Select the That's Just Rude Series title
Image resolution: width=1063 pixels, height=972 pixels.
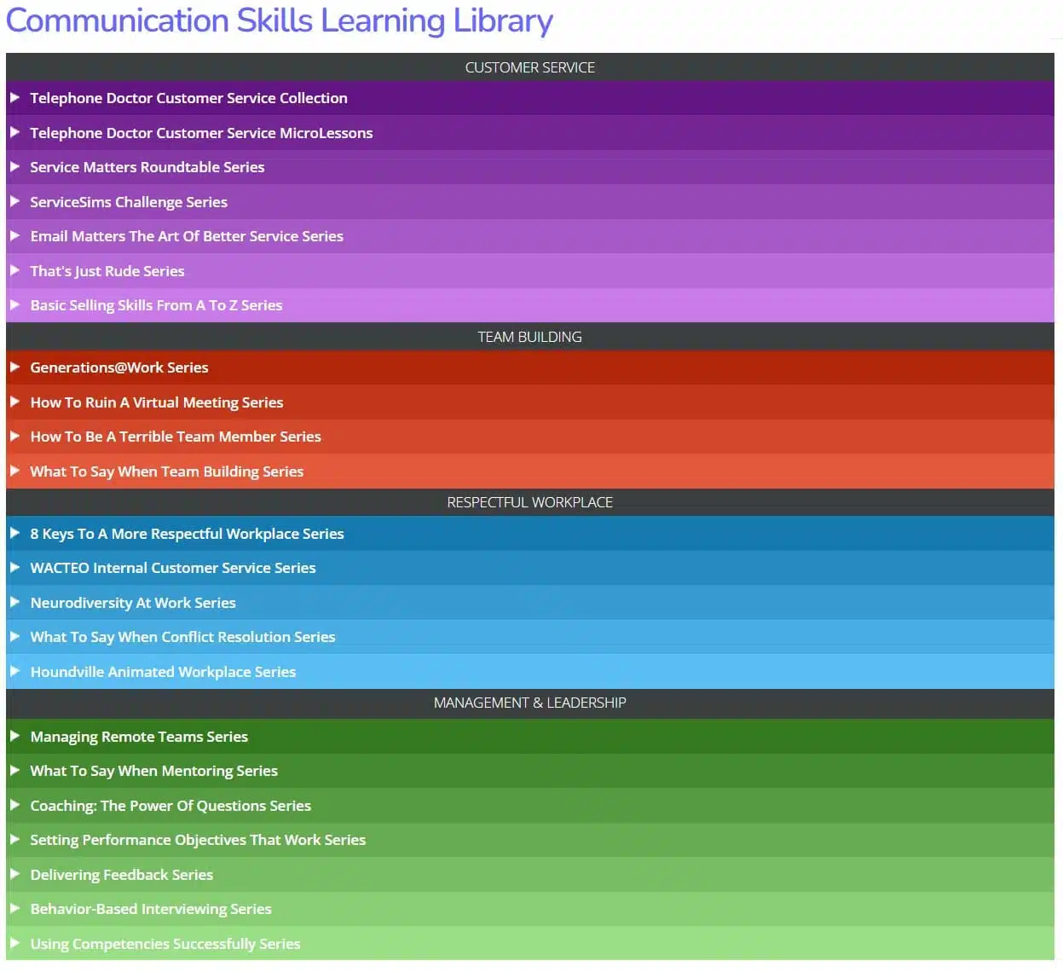tap(107, 271)
